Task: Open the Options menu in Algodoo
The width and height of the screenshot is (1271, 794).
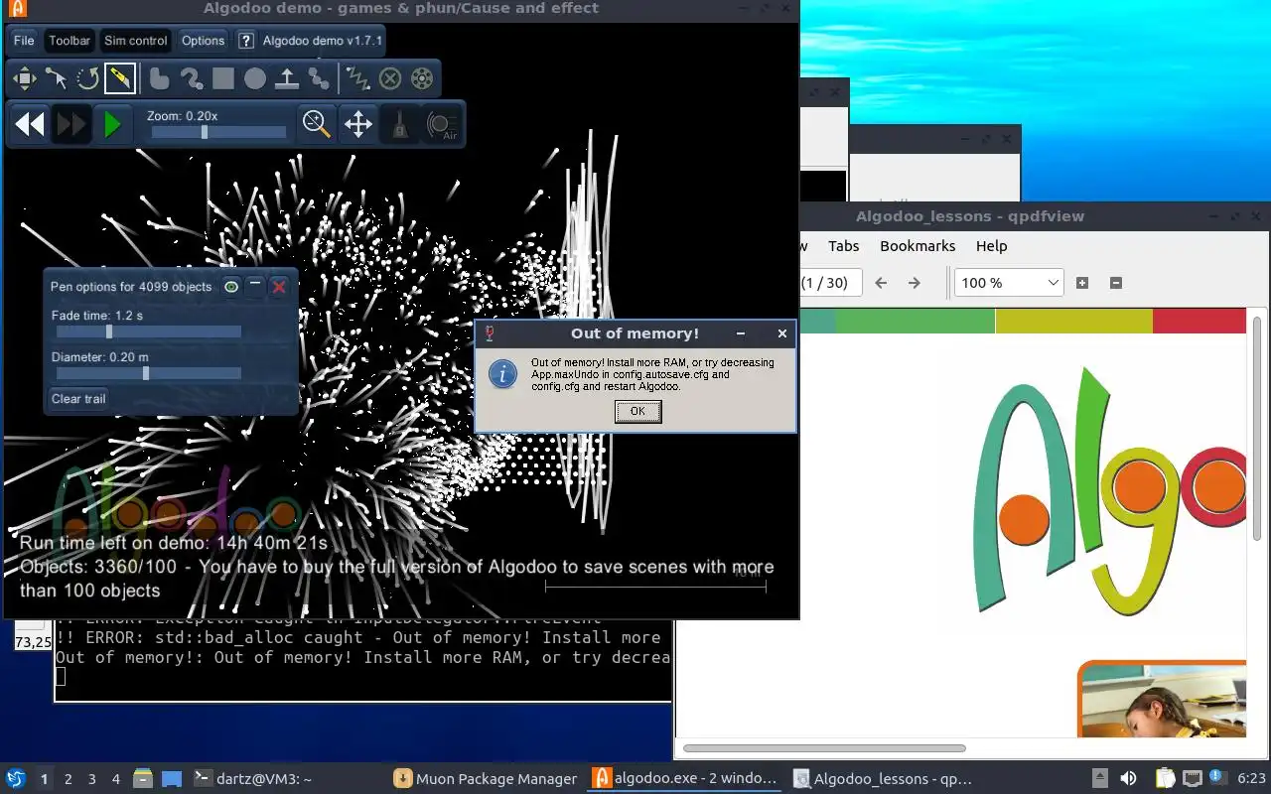Action: pos(204,41)
